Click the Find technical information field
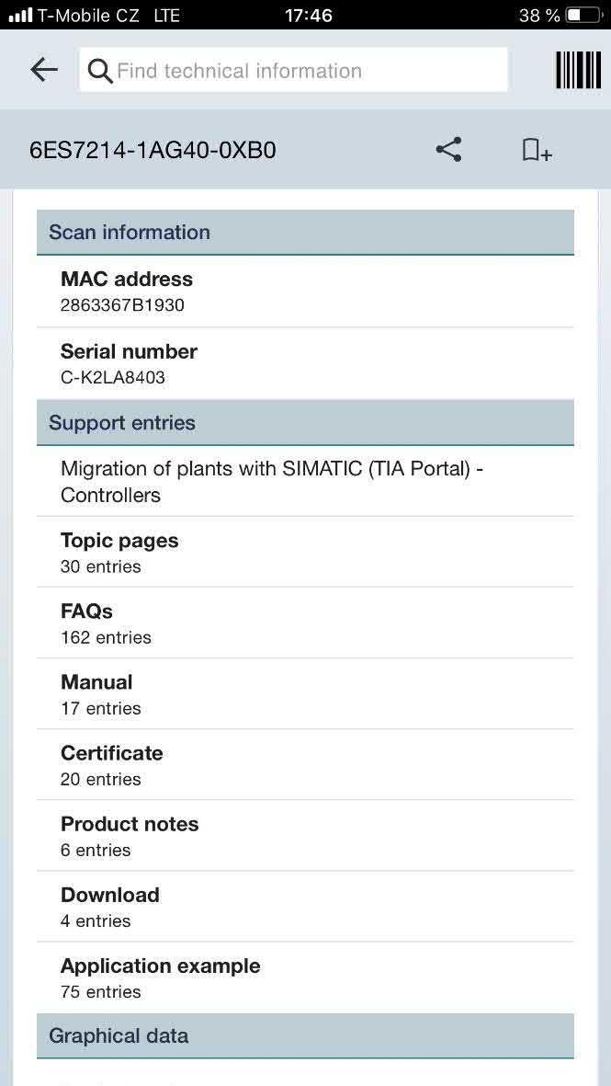 [293, 69]
